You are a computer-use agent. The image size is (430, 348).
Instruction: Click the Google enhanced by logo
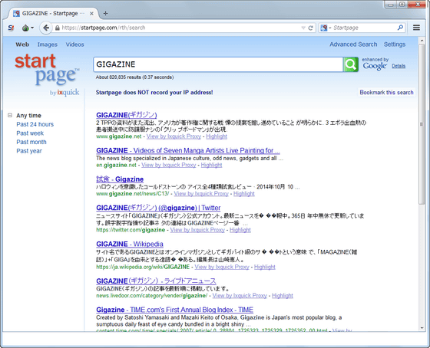point(375,66)
